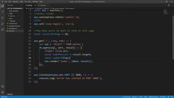Click the code minimap preview
The width and height of the screenshot is (174, 98).
tap(166, 12)
